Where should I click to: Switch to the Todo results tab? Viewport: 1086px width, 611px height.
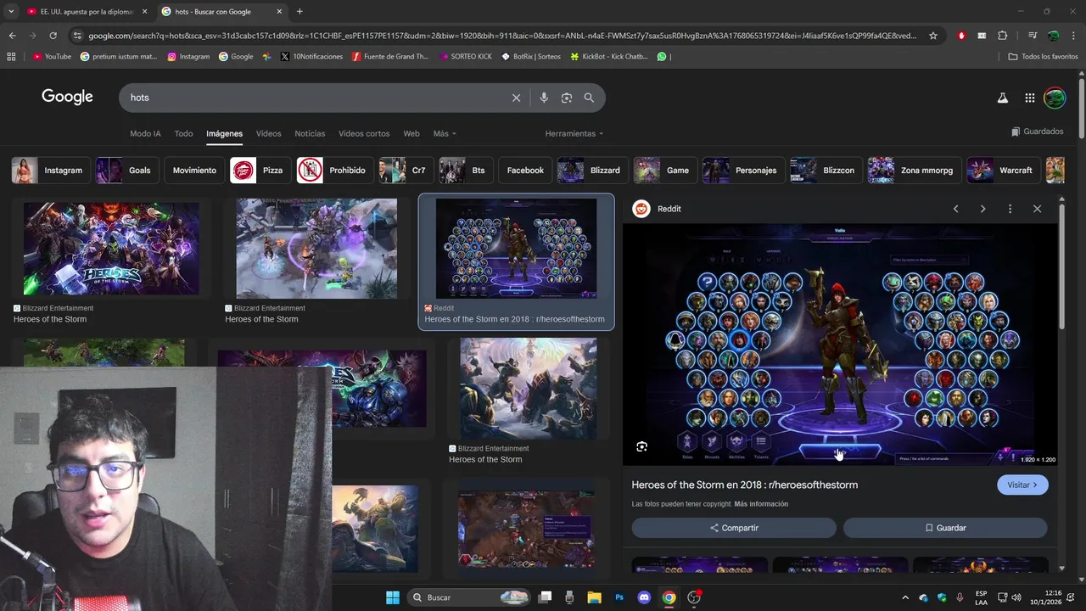click(x=183, y=134)
